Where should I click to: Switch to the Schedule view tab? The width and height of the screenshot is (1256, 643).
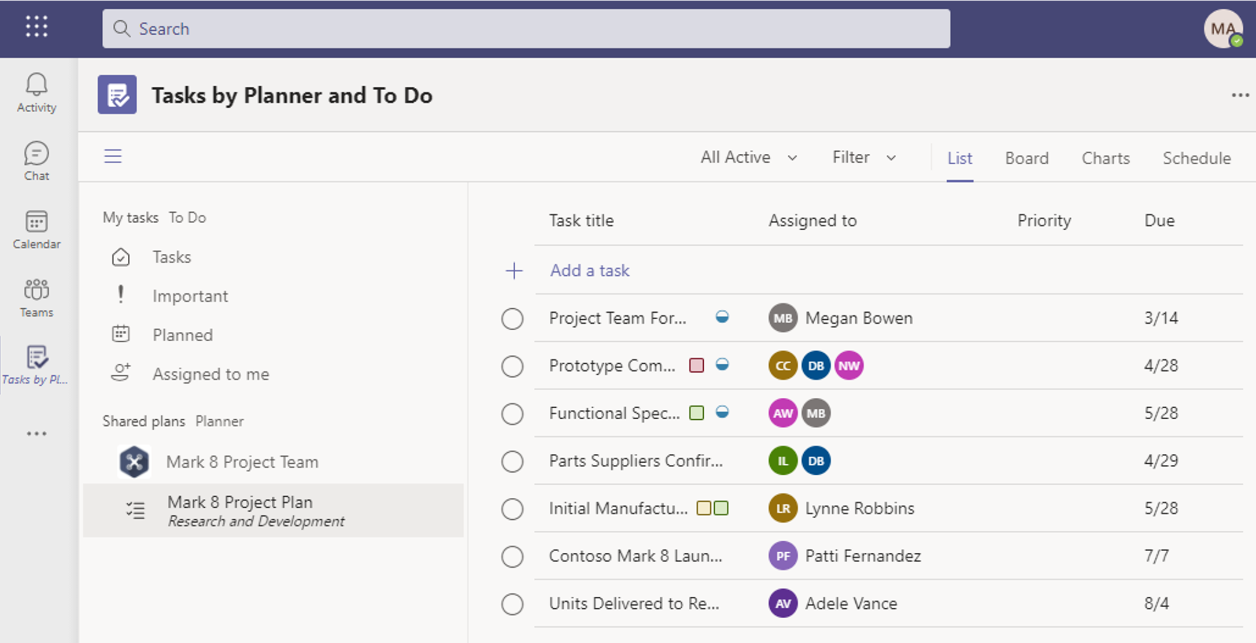(1196, 157)
